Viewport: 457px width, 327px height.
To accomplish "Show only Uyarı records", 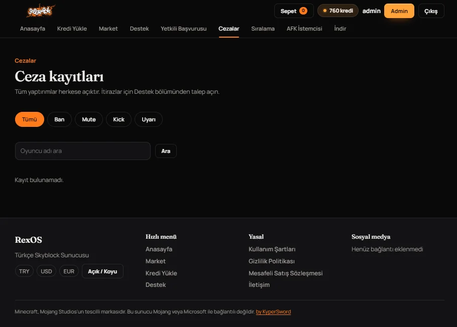I will [x=149, y=119].
